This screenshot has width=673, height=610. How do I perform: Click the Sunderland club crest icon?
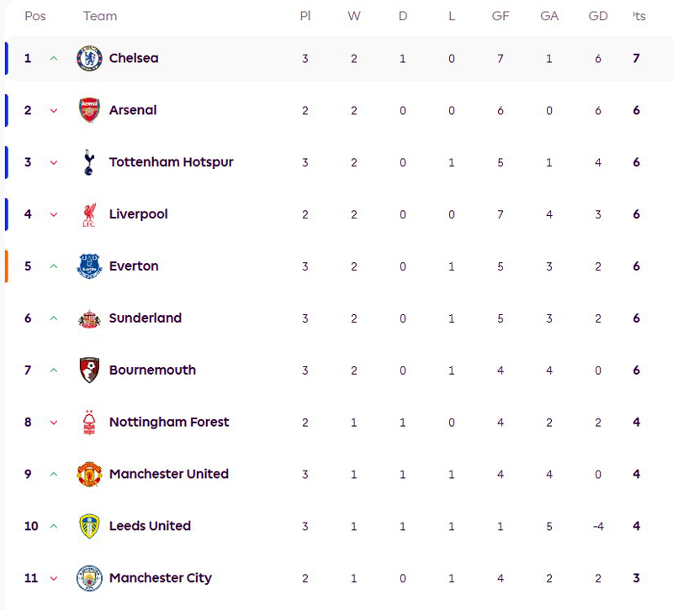pyautogui.click(x=89, y=318)
